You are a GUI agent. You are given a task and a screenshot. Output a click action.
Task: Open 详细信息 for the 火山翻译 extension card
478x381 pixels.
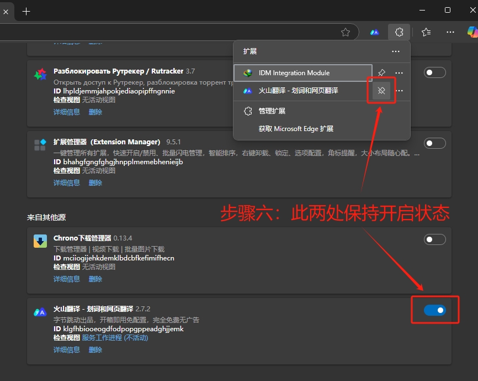click(x=67, y=350)
